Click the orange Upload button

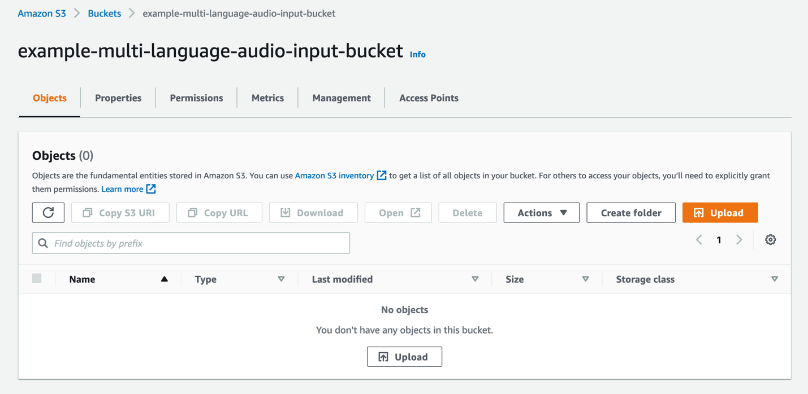[x=720, y=213]
